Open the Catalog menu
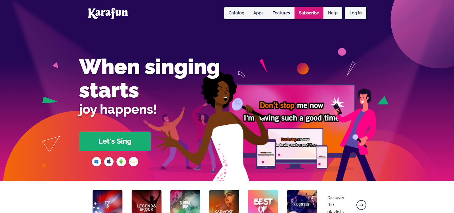Screen dimensions: 454x213 (236, 13)
